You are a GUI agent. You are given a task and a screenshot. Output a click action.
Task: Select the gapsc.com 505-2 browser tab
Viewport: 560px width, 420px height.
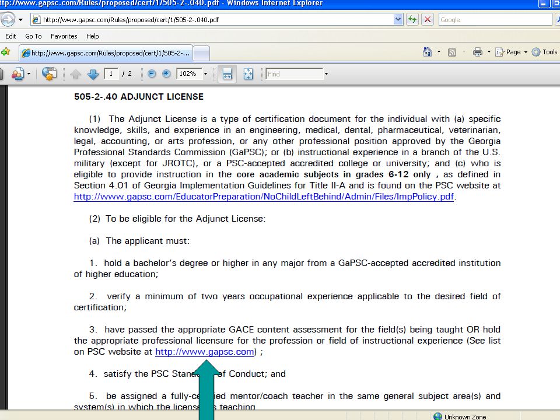(106, 53)
